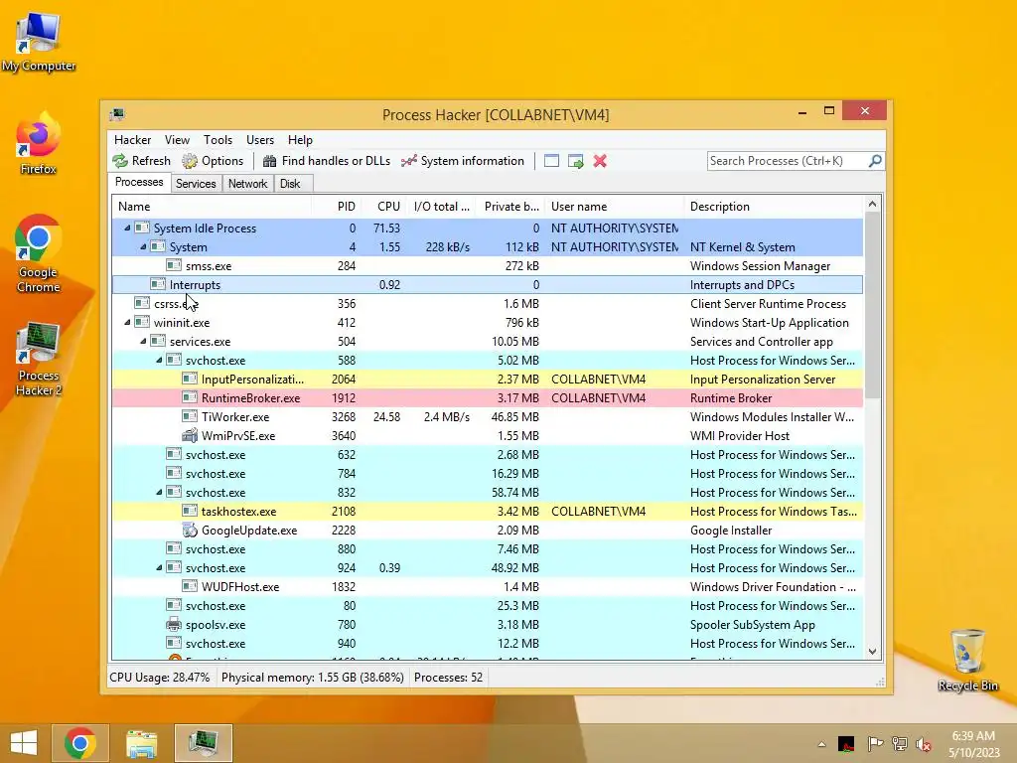This screenshot has height=763, width=1017.
Task: Click the Process Hacker tray graph icon
Action: (x=846, y=743)
